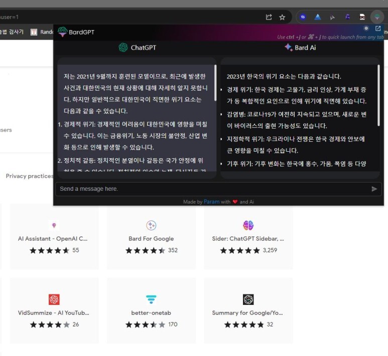Open the Bard For Google extension card

click(x=151, y=237)
